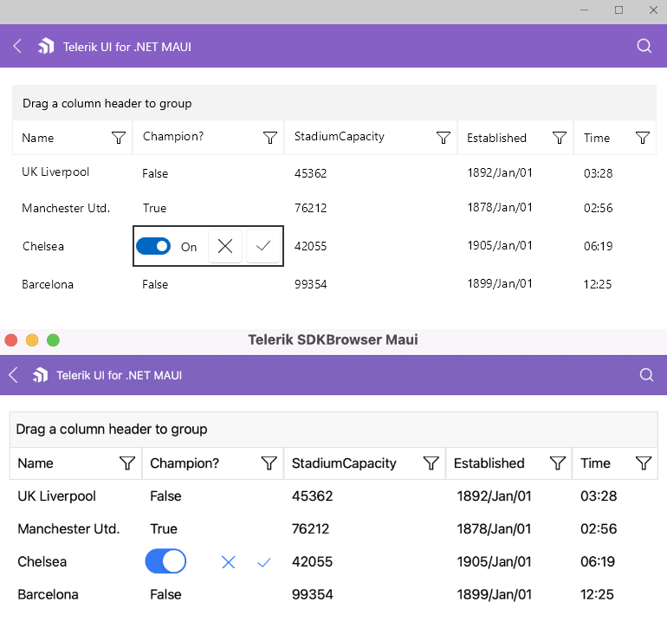Filter Time column in top window
Screen dimensions: 667x641
point(643,138)
